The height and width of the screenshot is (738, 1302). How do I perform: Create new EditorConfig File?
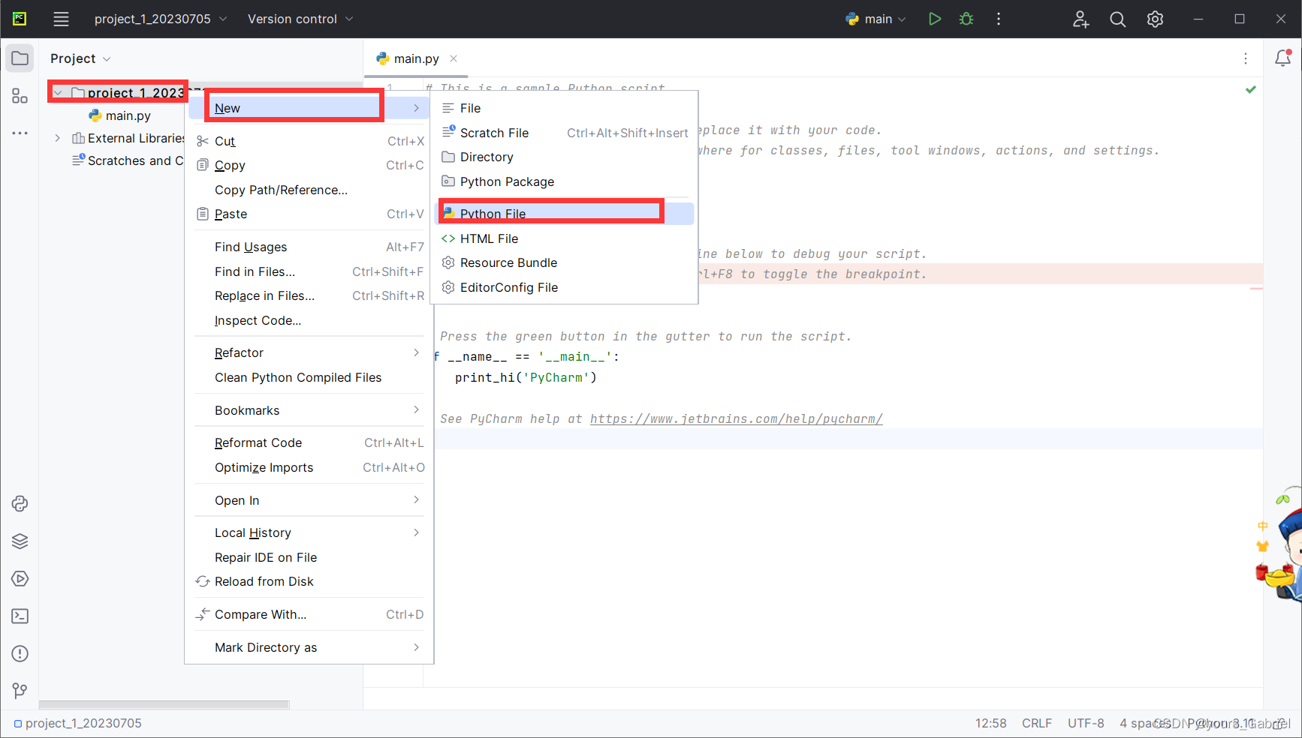point(565,287)
